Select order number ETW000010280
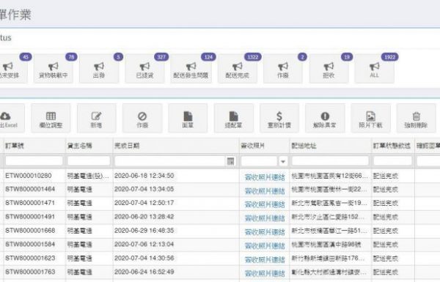440x282 pixels. point(29,176)
